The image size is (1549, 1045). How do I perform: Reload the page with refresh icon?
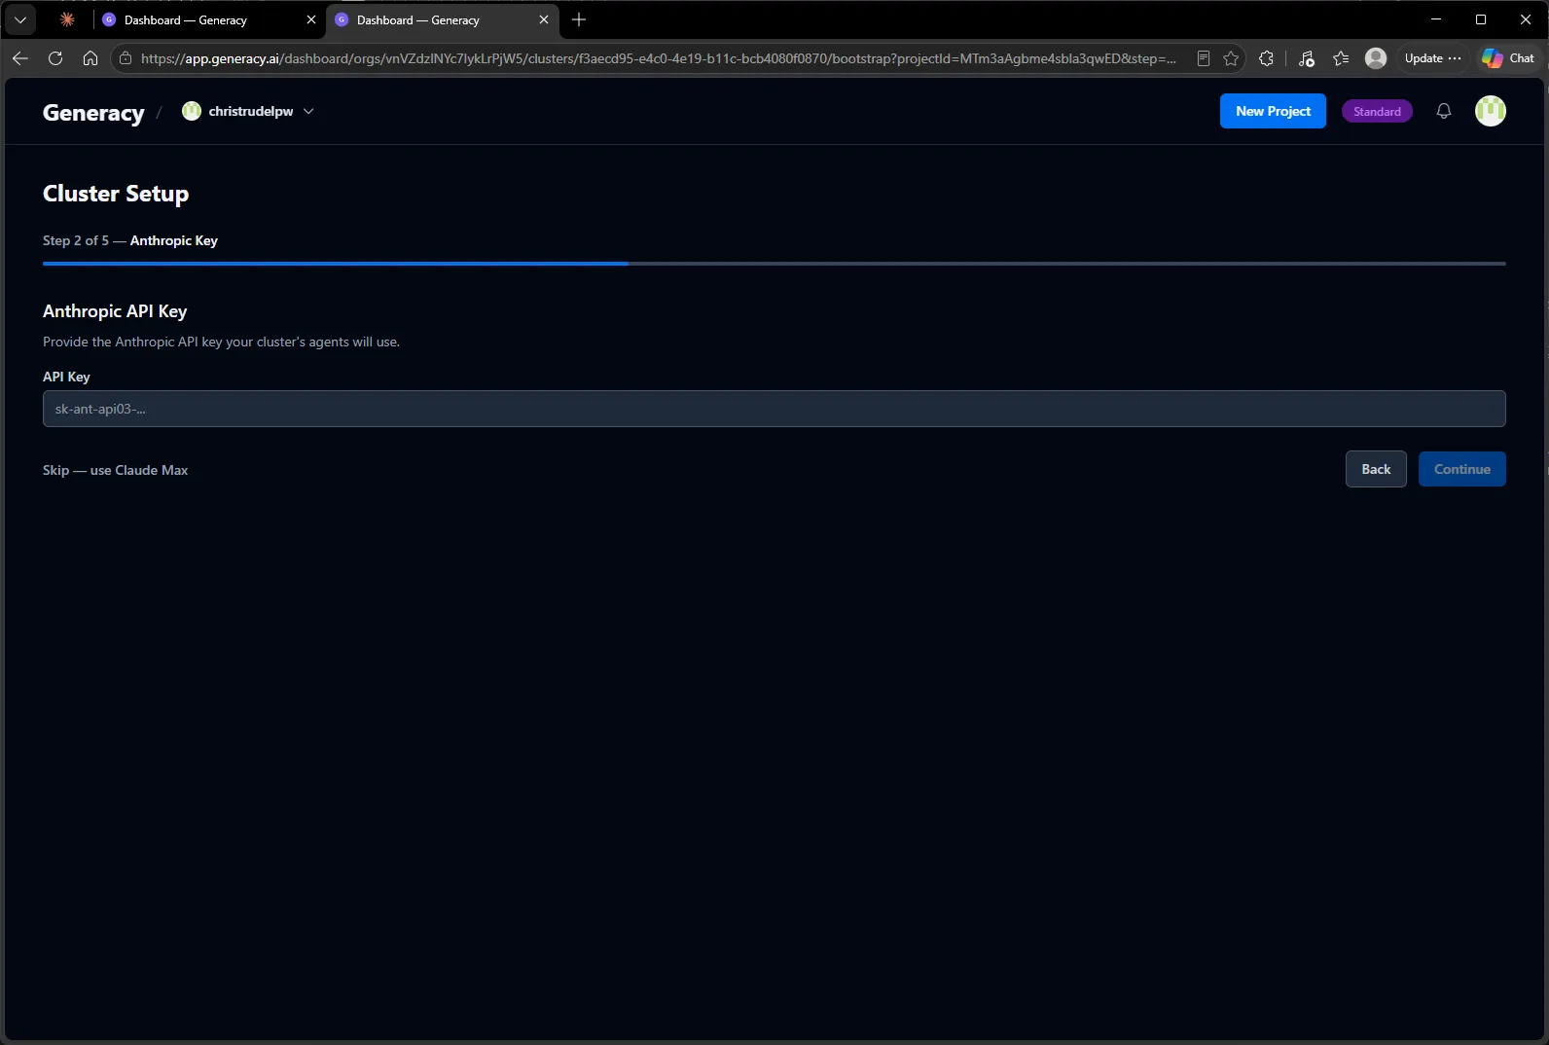[x=55, y=58]
